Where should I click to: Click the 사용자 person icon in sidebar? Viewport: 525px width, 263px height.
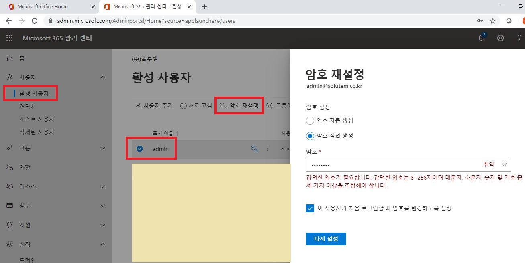[10, 77]
